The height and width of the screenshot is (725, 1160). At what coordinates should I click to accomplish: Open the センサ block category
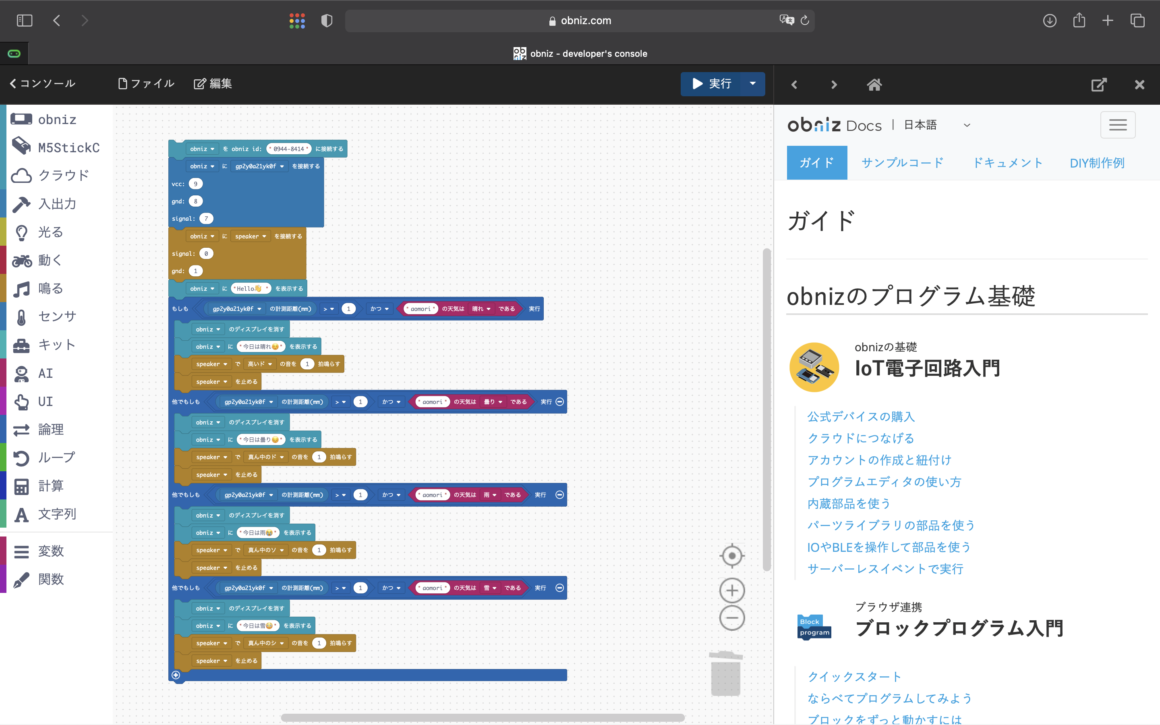tap(56, 317)
